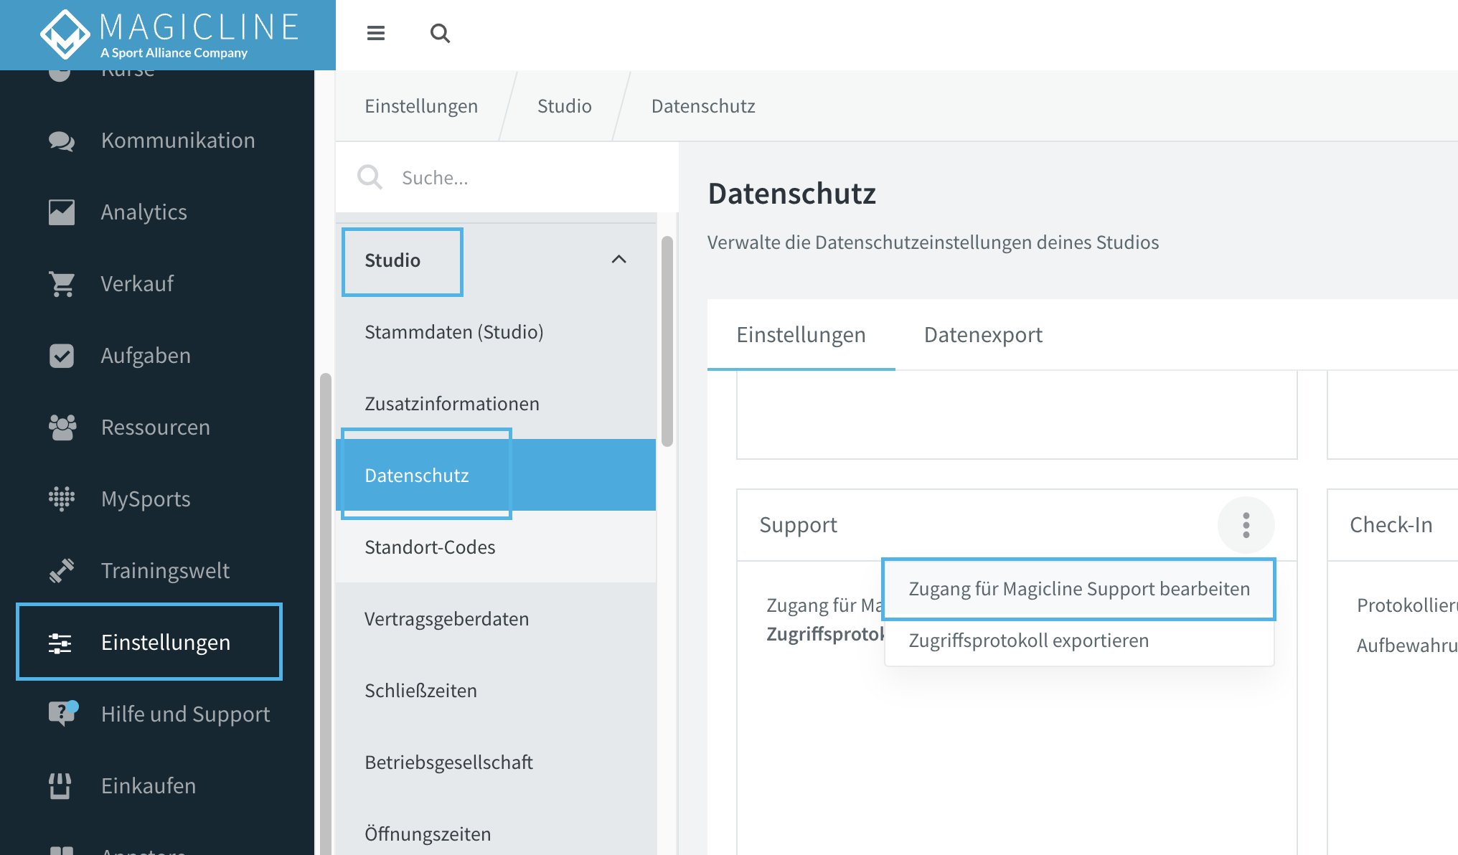Open Standort-Codes settings page
The image size is (1458, 855).
pyautogui.click(x=429, y=547)
